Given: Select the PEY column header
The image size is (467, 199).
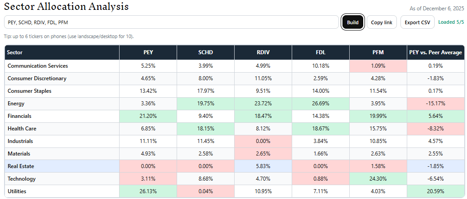Looking at the screenshot, I should coord(148,52).
